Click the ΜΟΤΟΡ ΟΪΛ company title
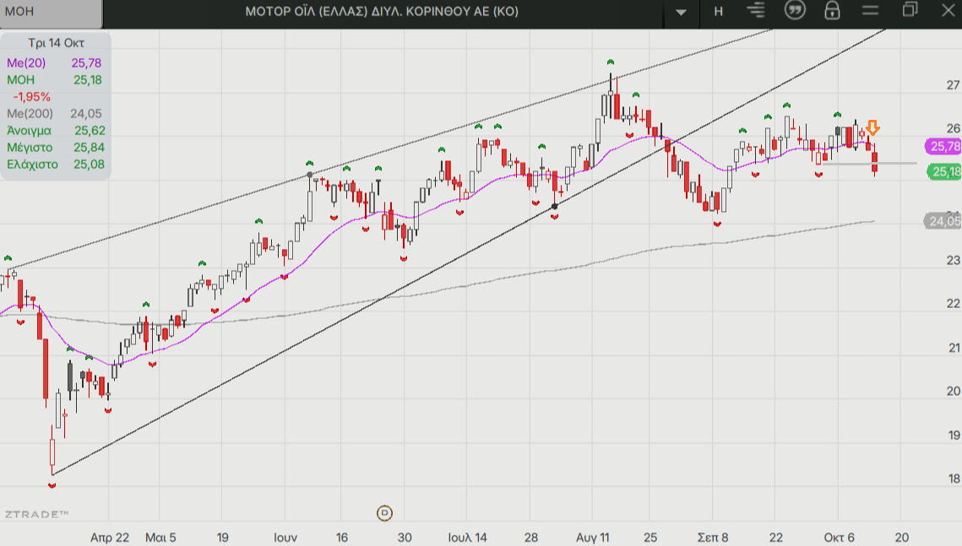This screenshot has height=546, width=962. coord(382,11)
